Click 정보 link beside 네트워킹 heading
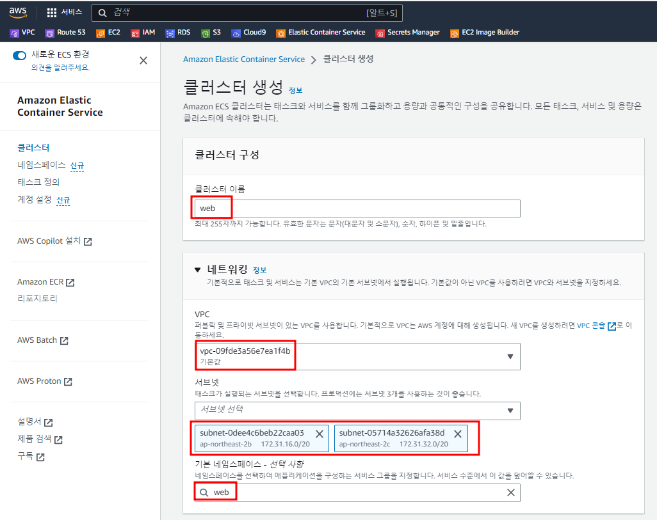Image resolution: width=657 pixels, height=520 pixels. click(x=260, y=270)
